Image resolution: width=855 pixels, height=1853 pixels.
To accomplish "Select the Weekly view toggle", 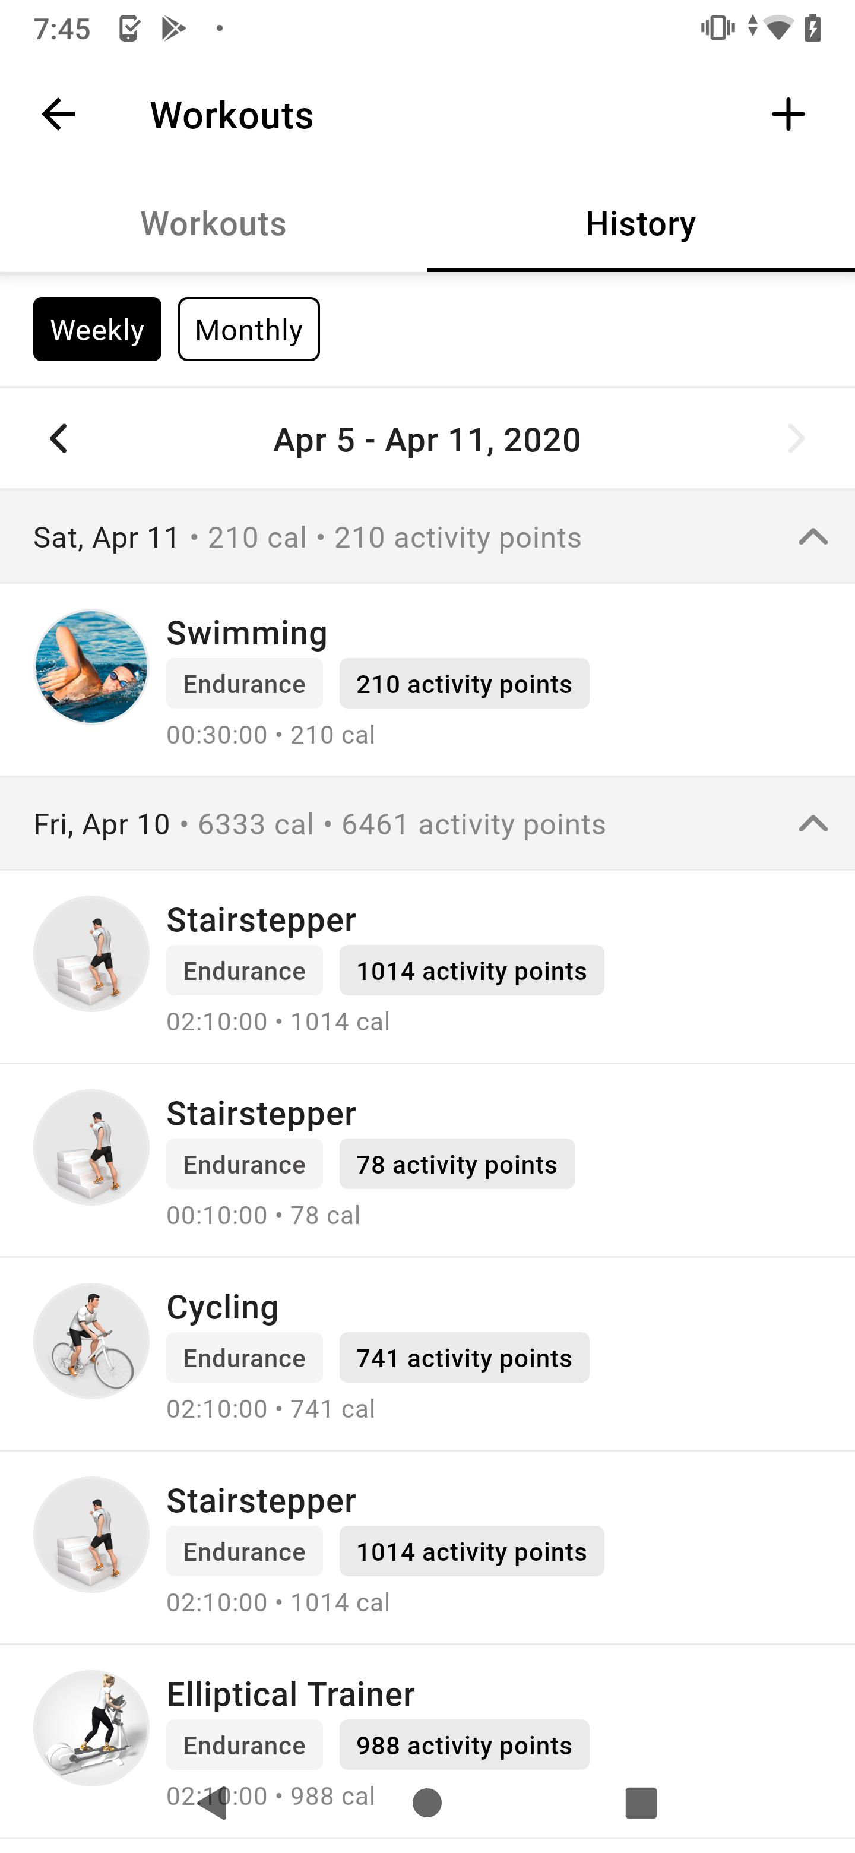I will coord(97,329).
